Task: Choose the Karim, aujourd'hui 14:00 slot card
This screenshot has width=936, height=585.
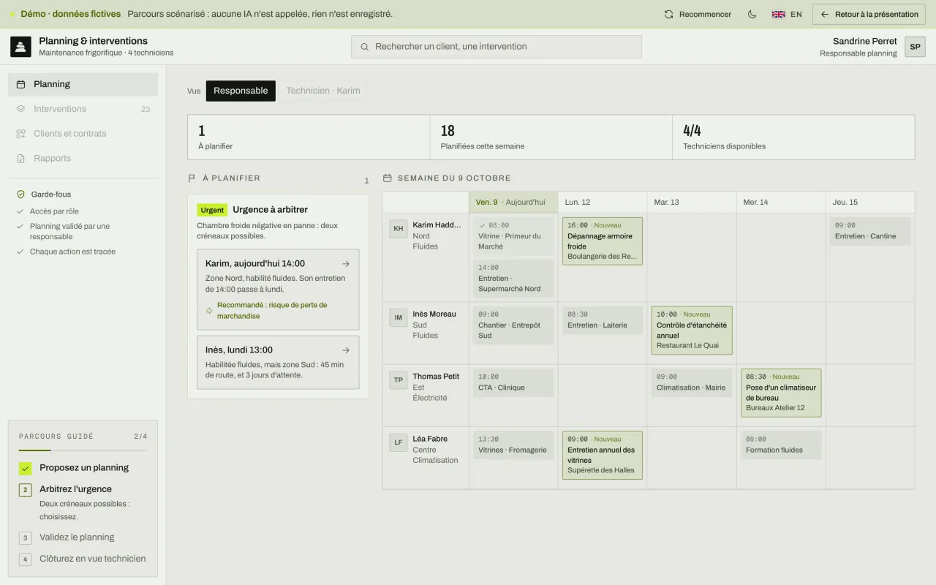Action: (278, 290)
